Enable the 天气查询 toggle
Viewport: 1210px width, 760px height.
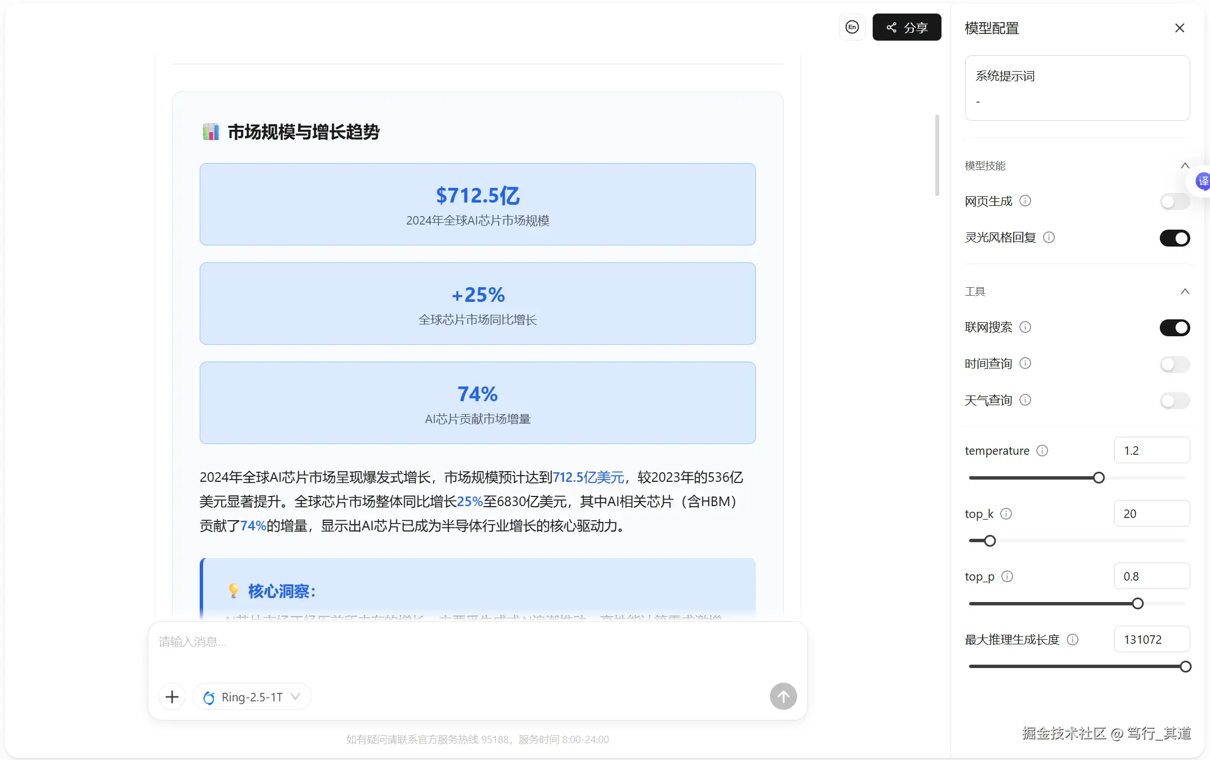click(x=1174, y=401)
